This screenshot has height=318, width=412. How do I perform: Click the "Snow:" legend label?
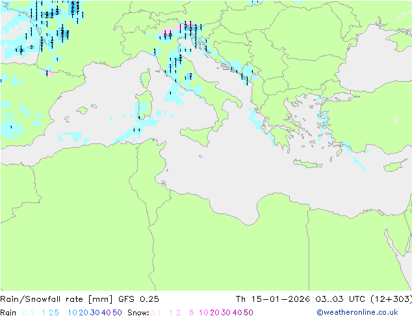coord(138,313)
